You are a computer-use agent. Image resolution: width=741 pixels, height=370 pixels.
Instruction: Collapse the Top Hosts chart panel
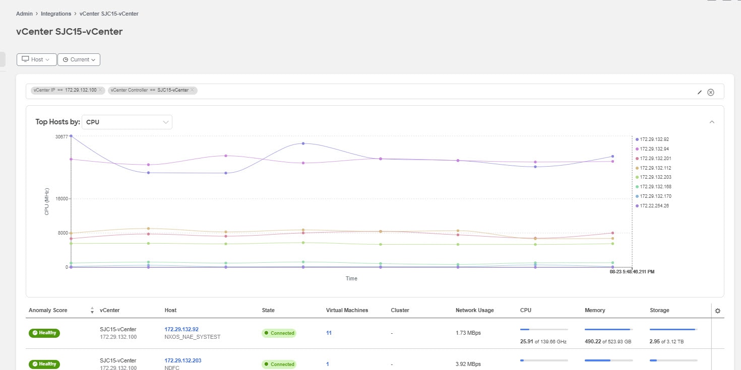coord(712,122)
